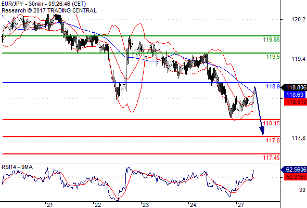The height and width of the screenshot is (208, 307).
Task: Select the 118.15 red support label
Action: [x=272, y=123]
